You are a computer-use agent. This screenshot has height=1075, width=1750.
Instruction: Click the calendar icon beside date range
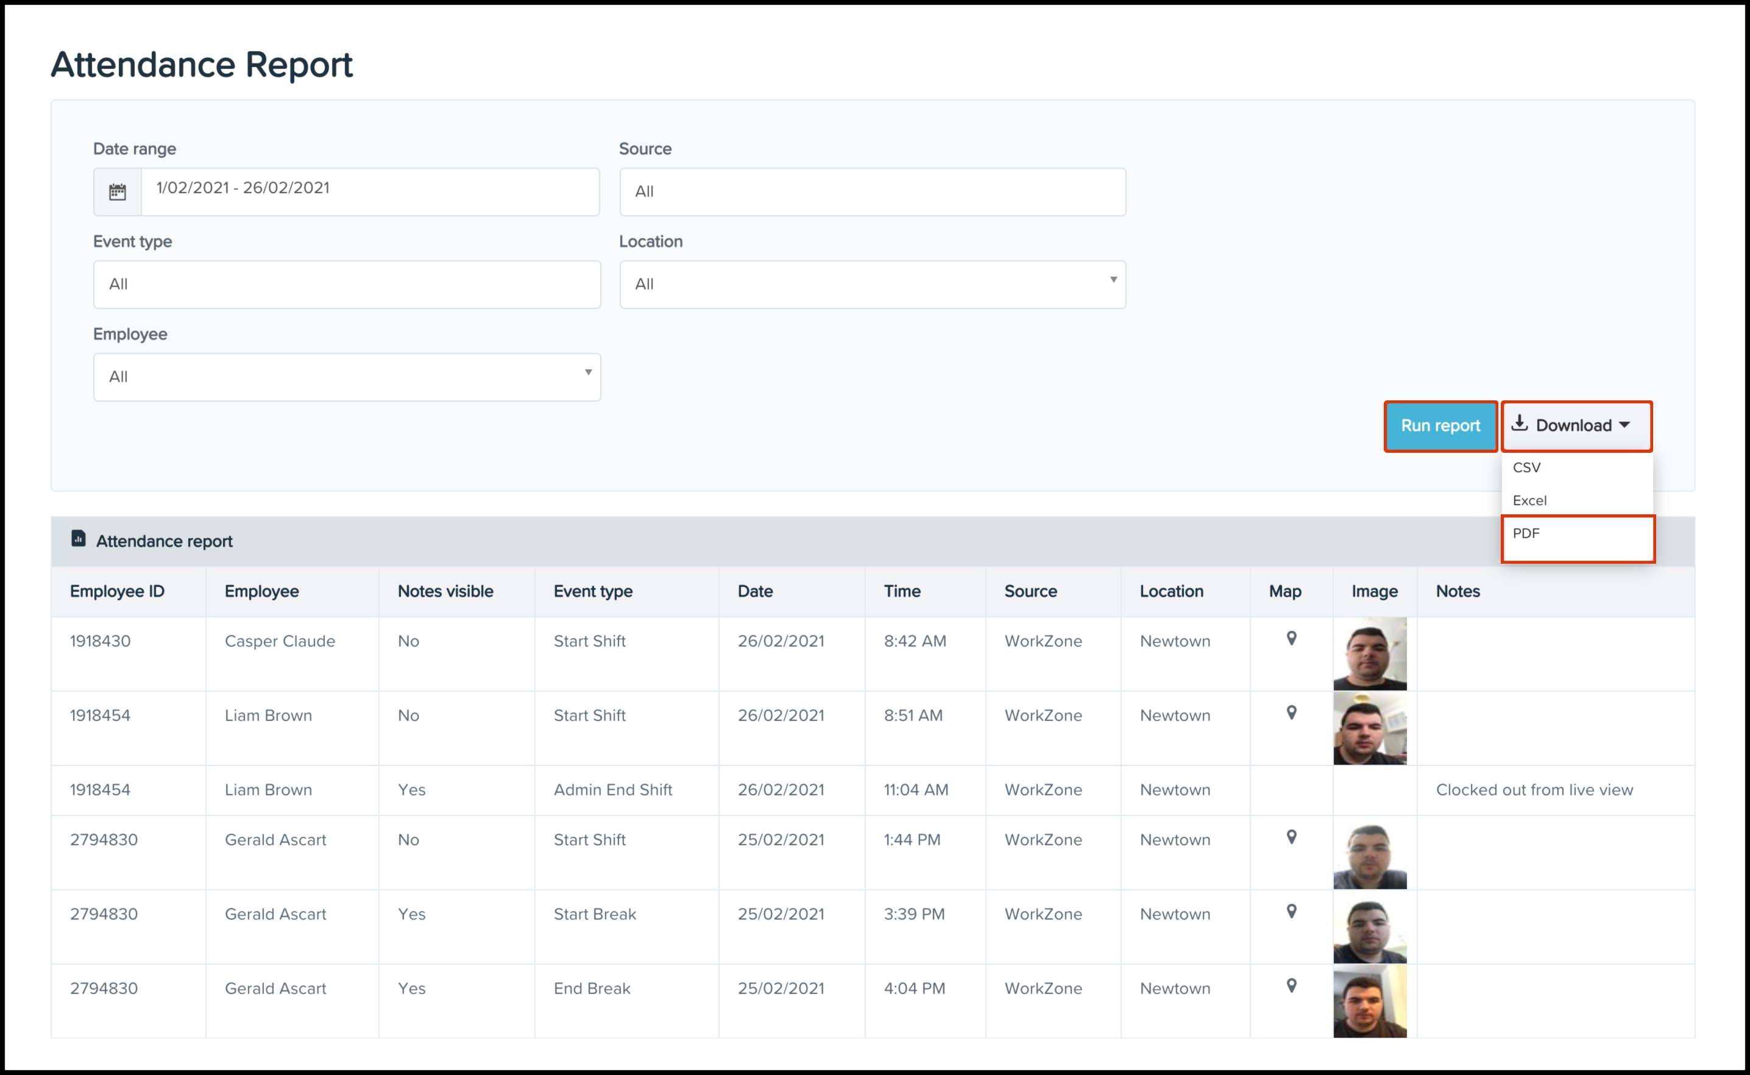117,192
